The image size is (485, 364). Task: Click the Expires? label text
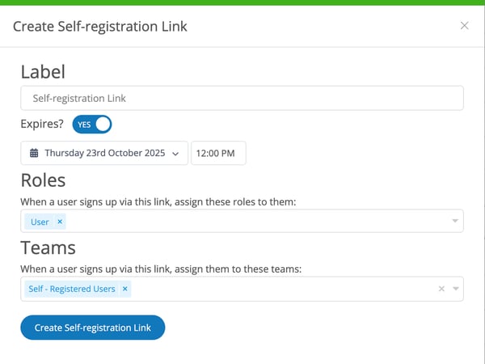click(43, 125)
